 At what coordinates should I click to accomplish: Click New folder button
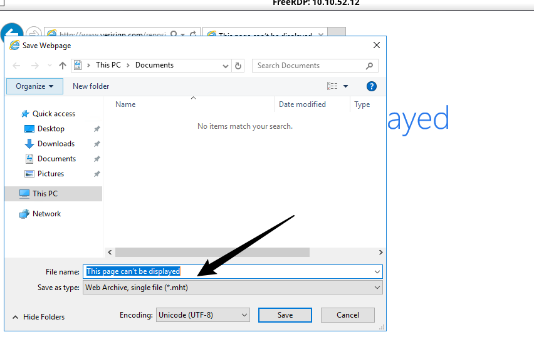[x=91, y=86]
